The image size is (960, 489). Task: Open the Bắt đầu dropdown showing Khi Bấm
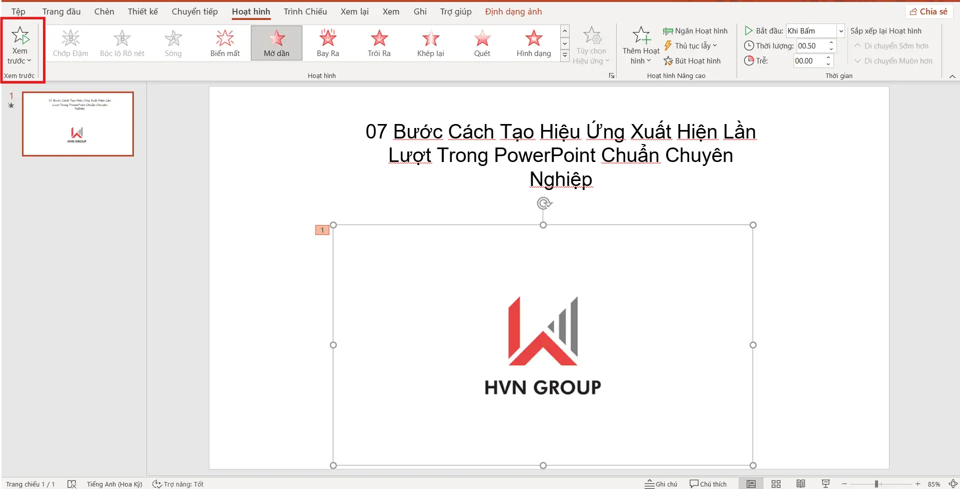pyautogui.click(x=841, y=31)
